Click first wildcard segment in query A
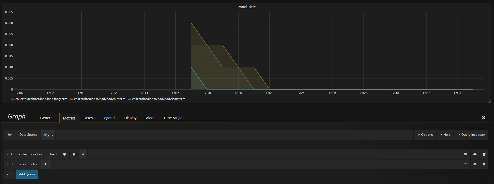 64,154
